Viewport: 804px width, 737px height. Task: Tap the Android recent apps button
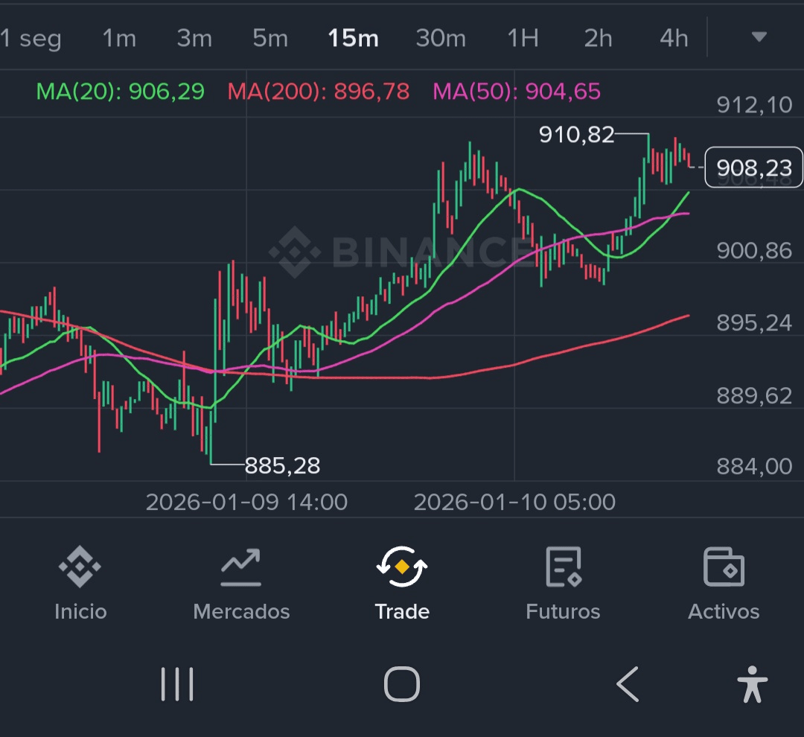[177, 683]
